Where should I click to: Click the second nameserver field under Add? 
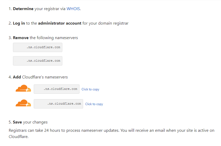[x=58, y=104]
